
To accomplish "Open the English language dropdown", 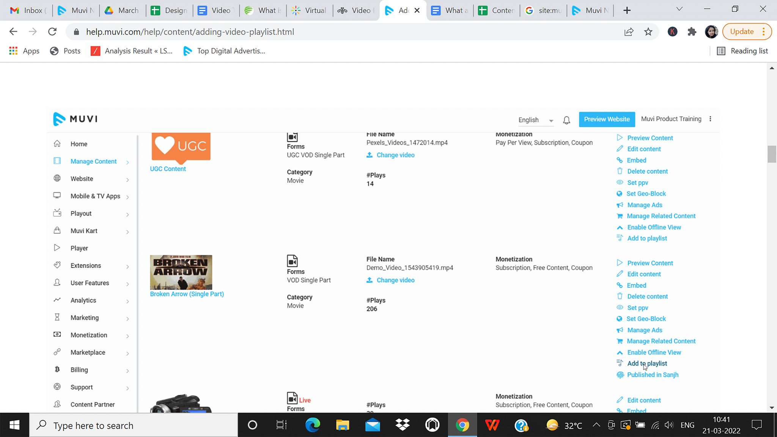I will 535,120.
